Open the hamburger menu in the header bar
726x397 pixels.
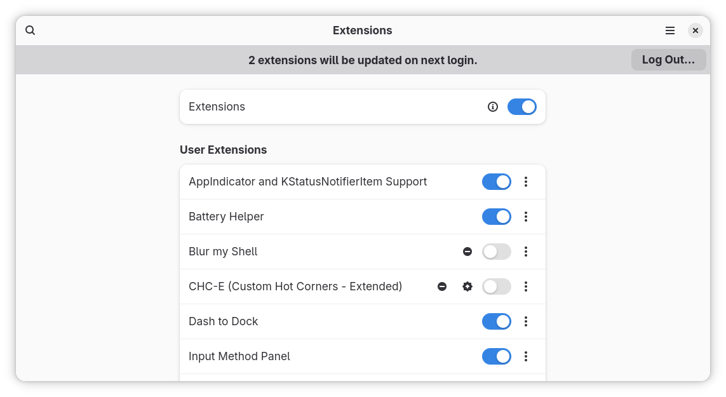669,30
